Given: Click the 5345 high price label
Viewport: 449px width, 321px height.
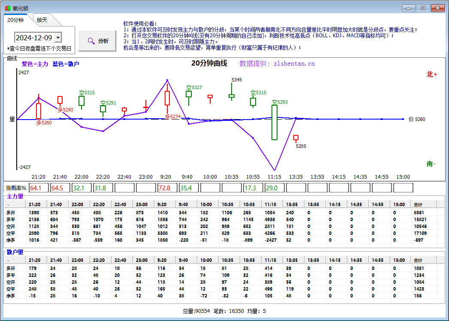Looking at the screenshot, I should click(237, 80).
